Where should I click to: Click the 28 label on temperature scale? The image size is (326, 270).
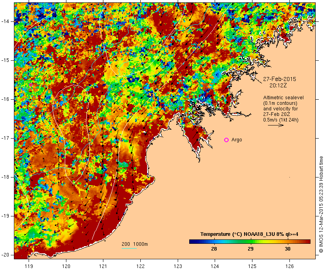(214, 249)
